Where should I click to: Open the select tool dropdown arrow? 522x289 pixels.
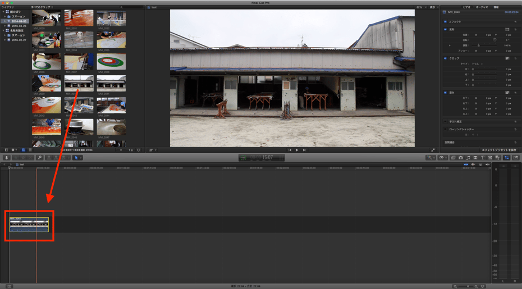[x=80, y=158]
